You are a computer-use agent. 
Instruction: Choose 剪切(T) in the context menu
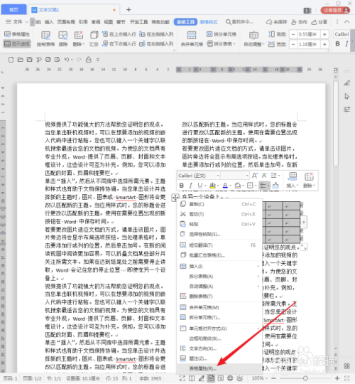click(x=219, y=214)
